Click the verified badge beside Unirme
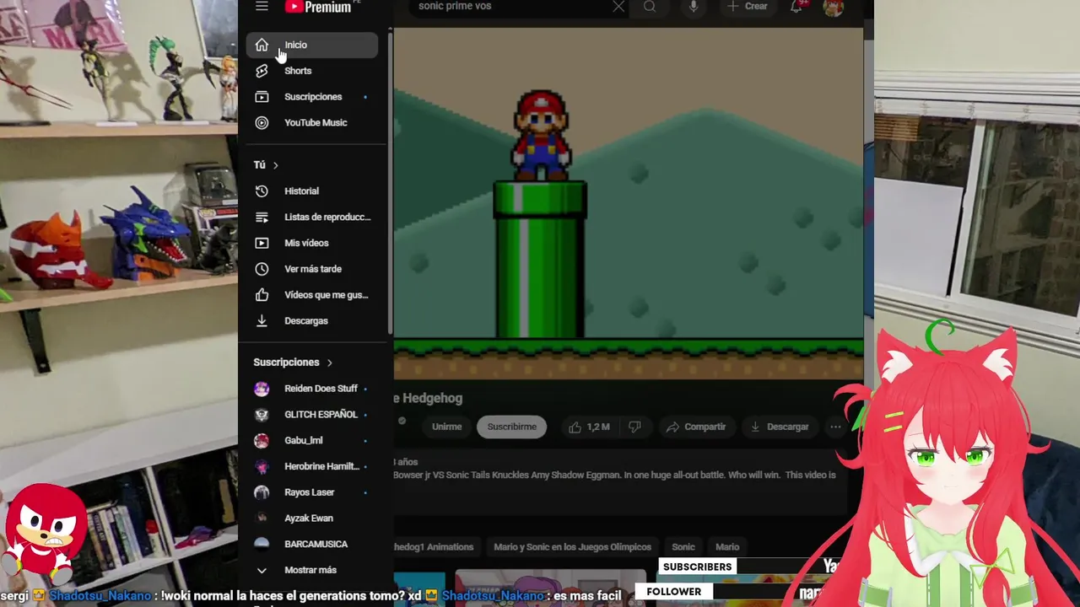Image resolution: width=1080 pixels, height=607 pixels. pos(402,421)
